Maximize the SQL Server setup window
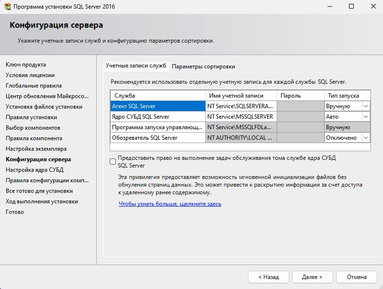The height and width of the screenshot is (289, 383). [351, 6]
